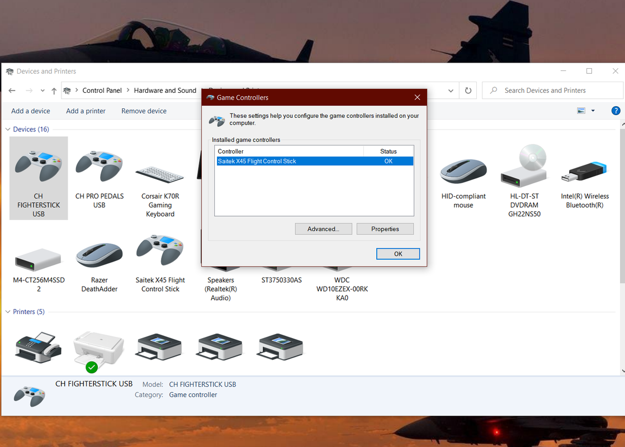Select the Corsair K70R Gaming Keyboard device
Viewport: 625px width, 447px height.
160,191
